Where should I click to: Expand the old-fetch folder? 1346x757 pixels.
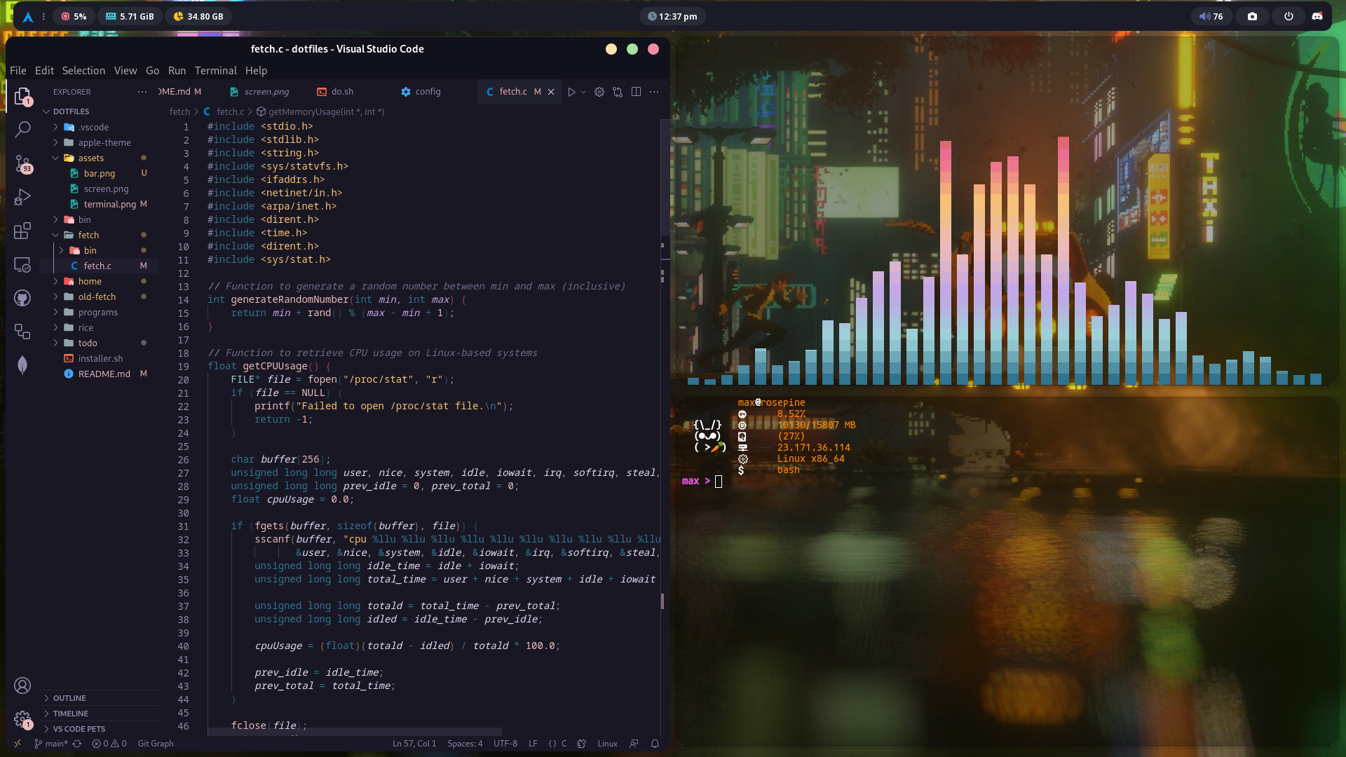click(97, 296)
